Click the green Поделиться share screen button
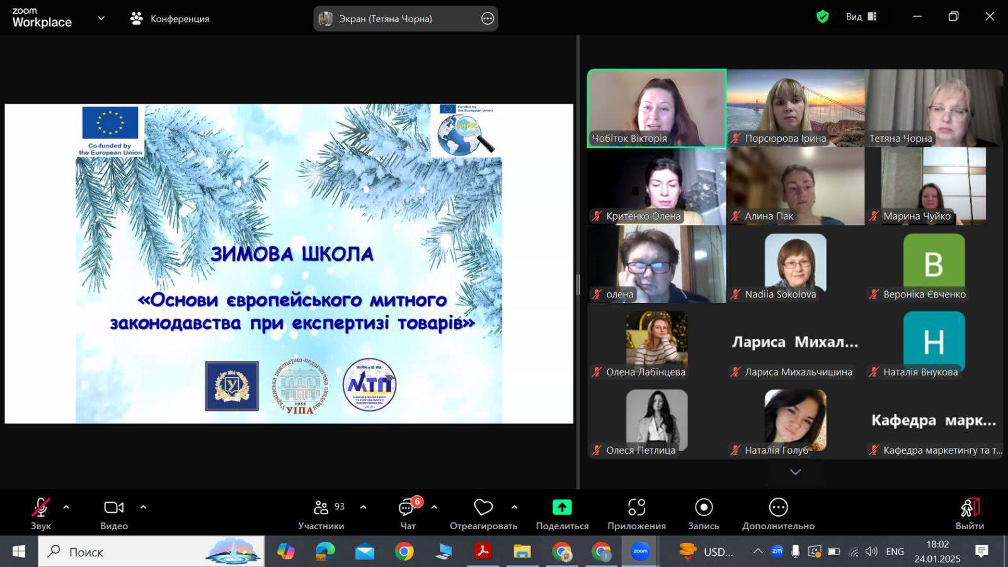Viewport: 1008px width, 567px height. point(562,507)
